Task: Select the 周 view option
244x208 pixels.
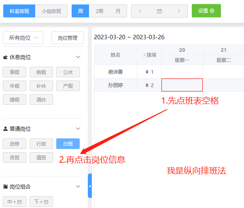Action: coord(81,11)
